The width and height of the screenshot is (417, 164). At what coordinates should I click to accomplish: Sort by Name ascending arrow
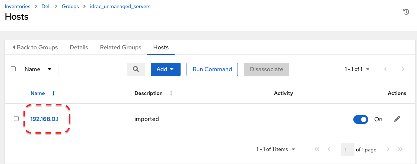click(x=54, y=93)
